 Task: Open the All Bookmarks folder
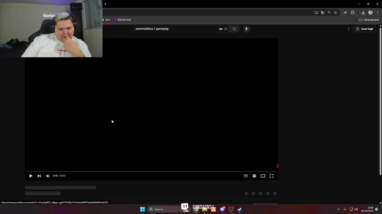369,20
